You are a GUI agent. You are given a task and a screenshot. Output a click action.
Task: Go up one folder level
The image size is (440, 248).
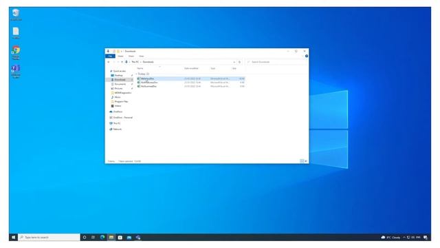point(122,62)
